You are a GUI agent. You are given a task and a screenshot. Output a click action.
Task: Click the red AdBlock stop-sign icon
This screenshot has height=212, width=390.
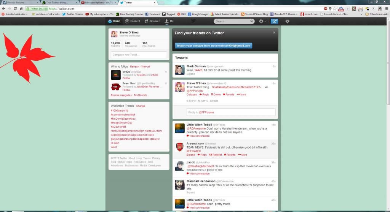coord(325,8)
